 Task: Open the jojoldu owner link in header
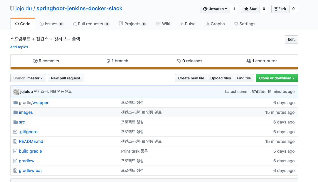click(x=23, y=9)
